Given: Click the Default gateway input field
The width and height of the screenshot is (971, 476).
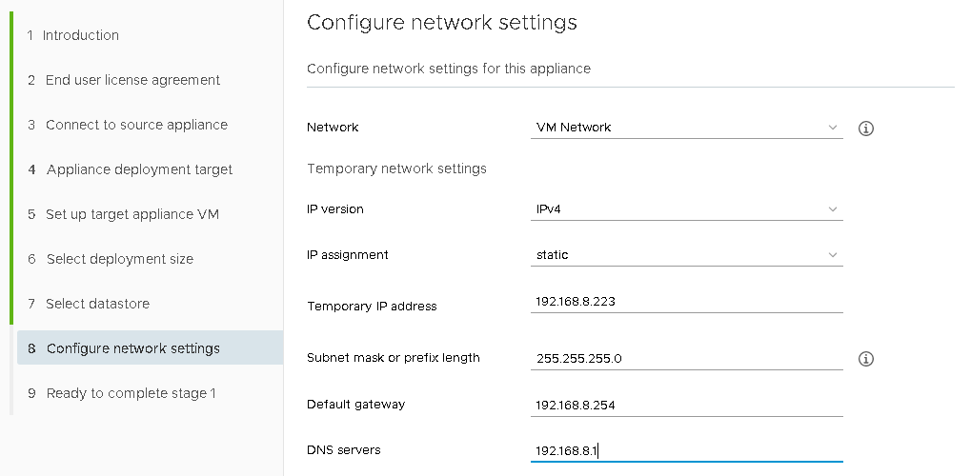Looking at the screenshot, I should coord(686,406).
